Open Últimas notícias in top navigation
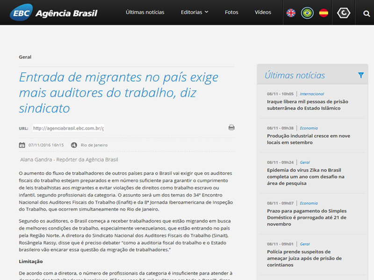 [x=145, y=12]
